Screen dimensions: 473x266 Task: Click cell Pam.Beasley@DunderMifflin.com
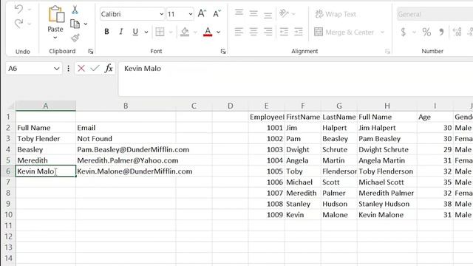(126, 149)
